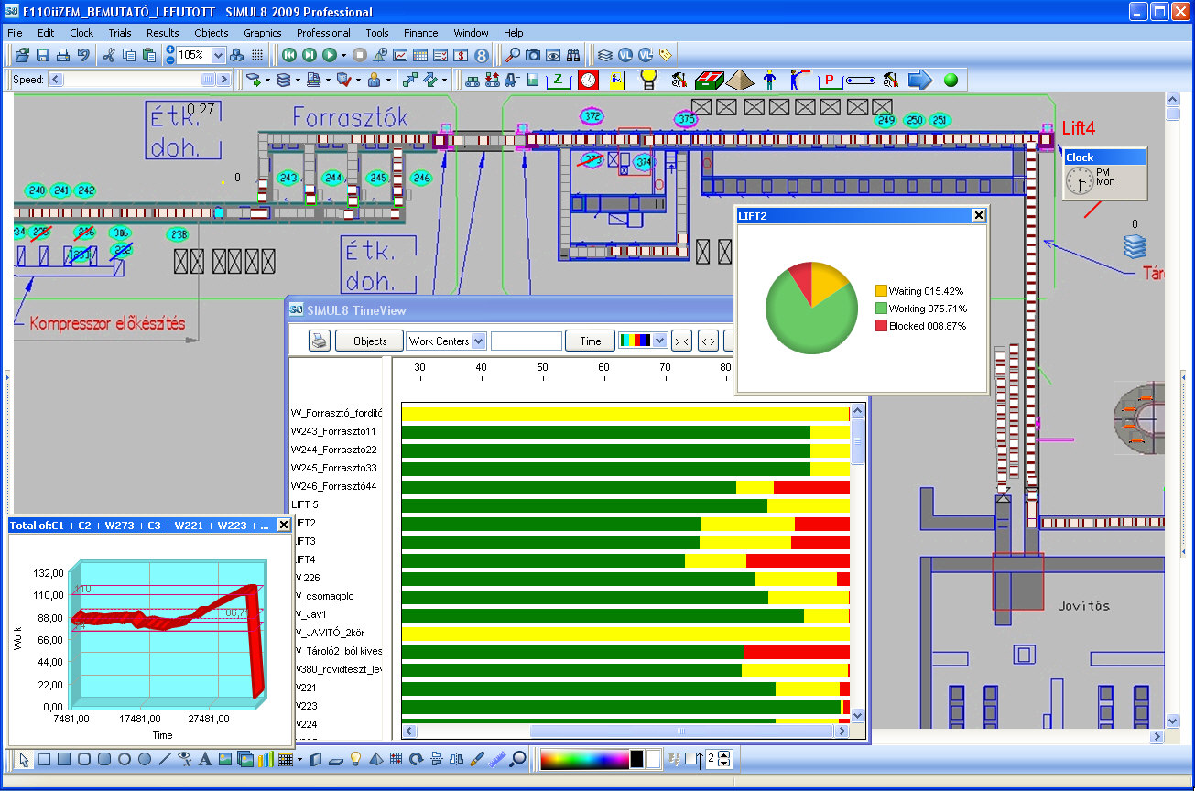1195x791 pixels.
Task: Click the Cut scissors icon
Action: [x=108, y=55]
